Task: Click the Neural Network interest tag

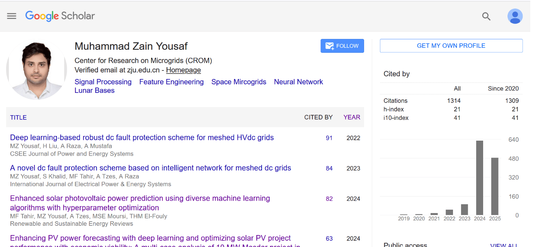Action: (x=298, y=82)
